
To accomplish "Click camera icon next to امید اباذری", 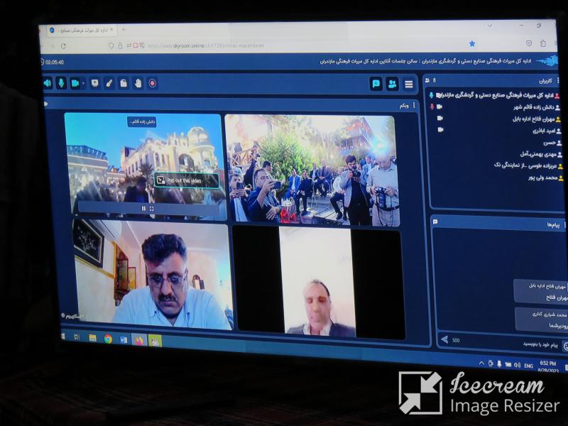I will 440,129.
